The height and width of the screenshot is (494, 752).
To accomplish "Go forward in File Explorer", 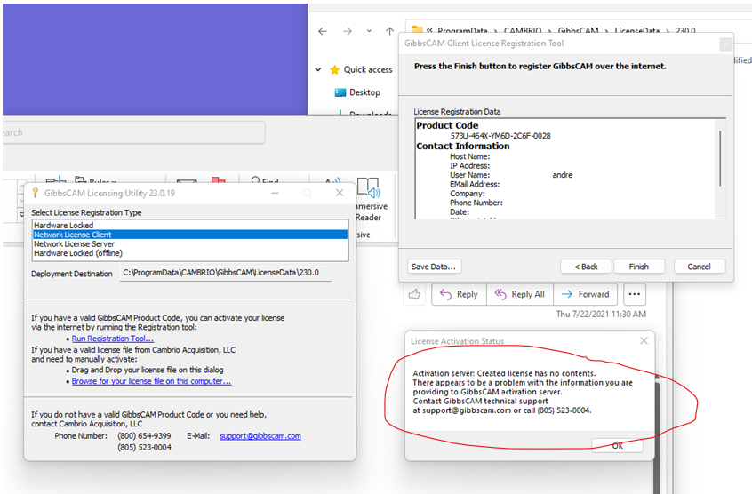I will coord(348,31).
